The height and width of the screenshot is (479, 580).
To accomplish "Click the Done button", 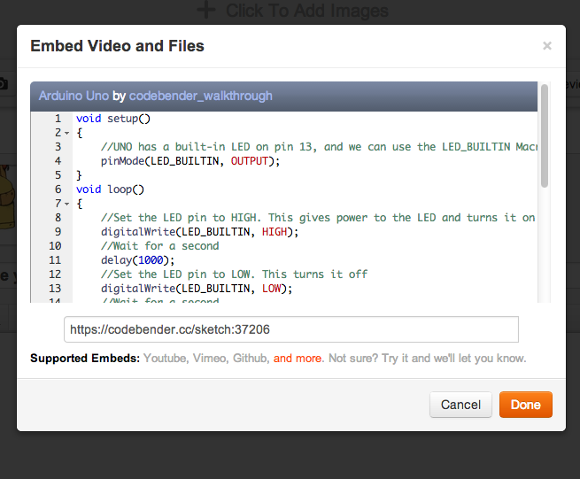I will click(526, 405).
